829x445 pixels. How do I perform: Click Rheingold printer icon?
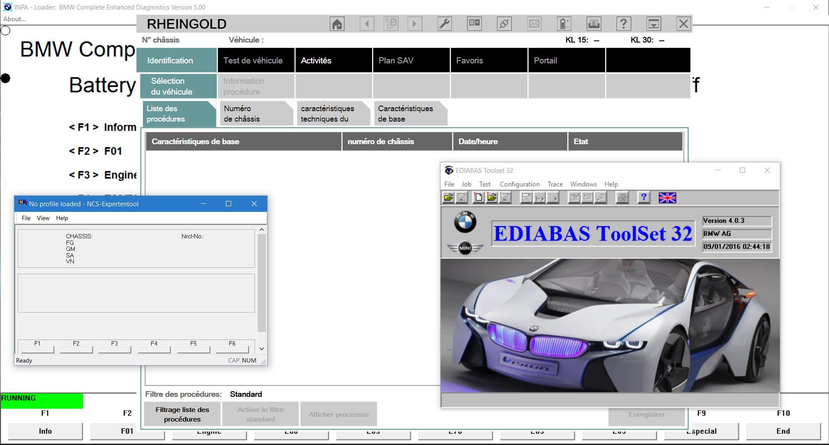(594, 24)
